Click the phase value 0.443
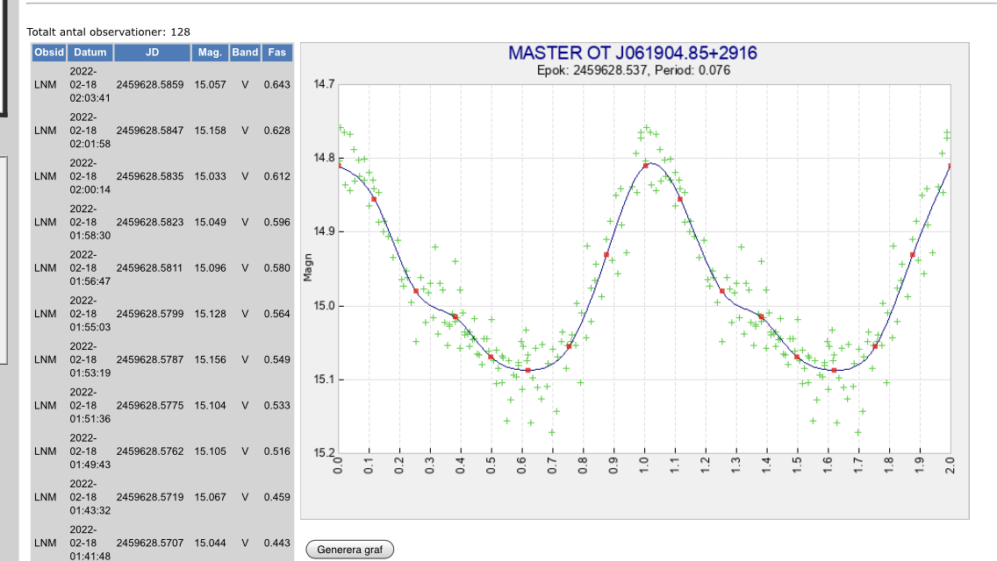This screenshot has height=561, width=997. pyautogui.click(x=276, y=543)
